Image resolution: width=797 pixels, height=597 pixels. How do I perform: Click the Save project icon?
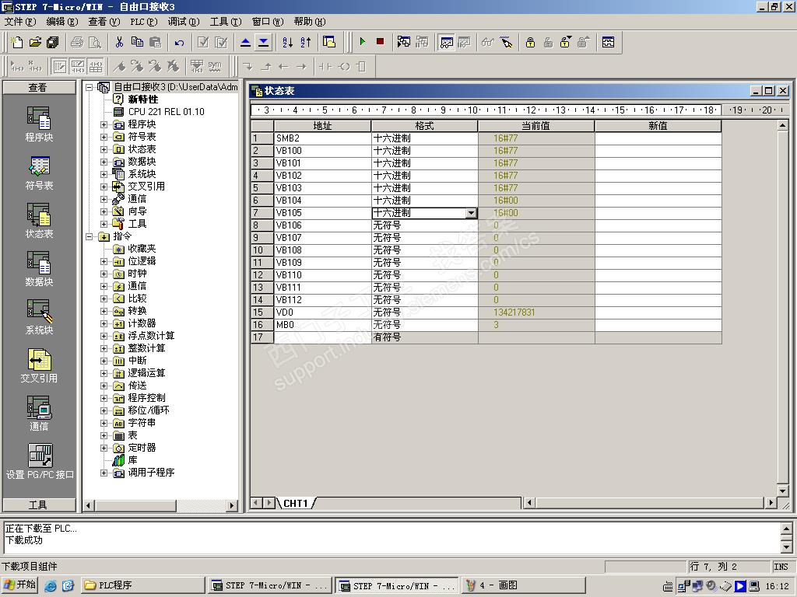(x=52, y=42)
